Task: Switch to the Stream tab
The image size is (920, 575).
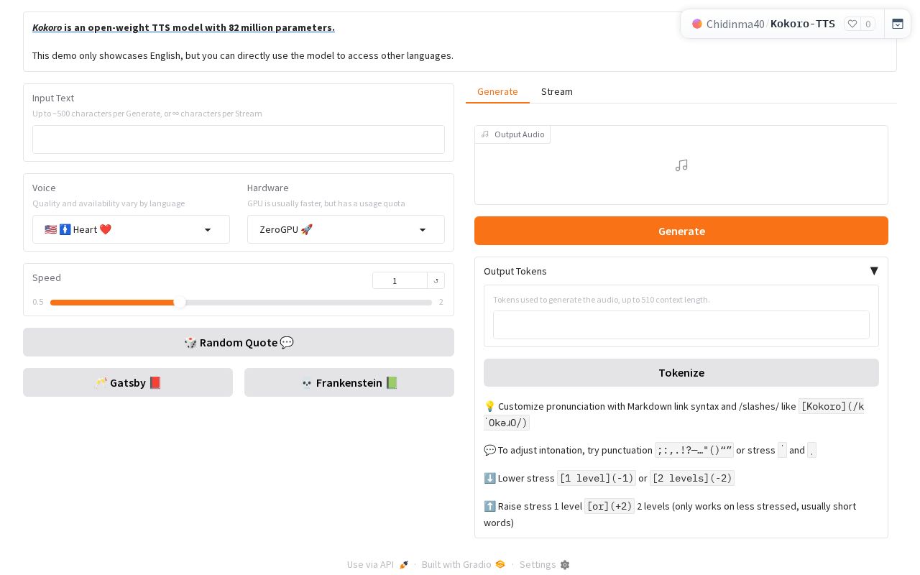Action: click(x=557, y=91)
